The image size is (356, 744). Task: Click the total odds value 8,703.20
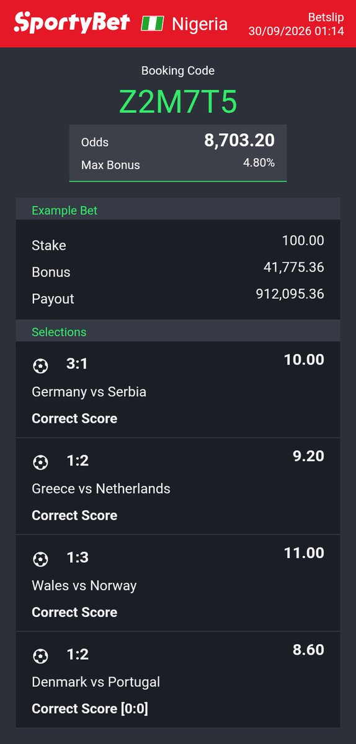click(x=239, y=141)
